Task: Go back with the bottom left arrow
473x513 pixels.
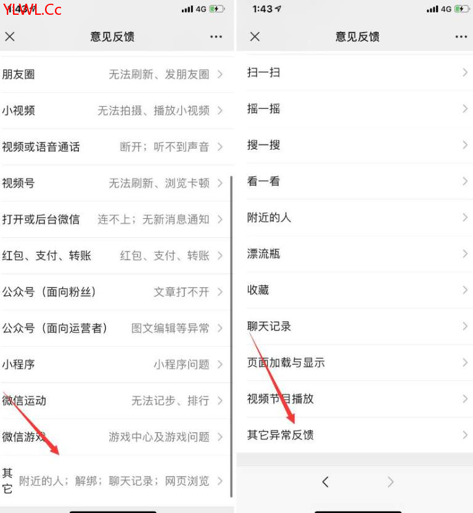Action: (325, 482)
